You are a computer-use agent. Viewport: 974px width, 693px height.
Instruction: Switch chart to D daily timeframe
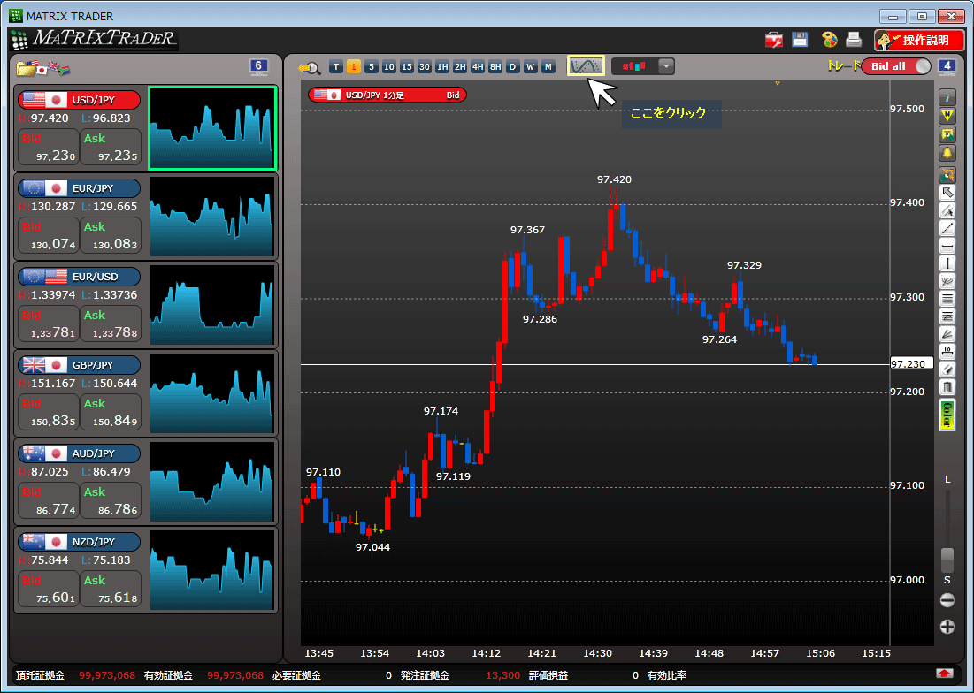(512, 67)
